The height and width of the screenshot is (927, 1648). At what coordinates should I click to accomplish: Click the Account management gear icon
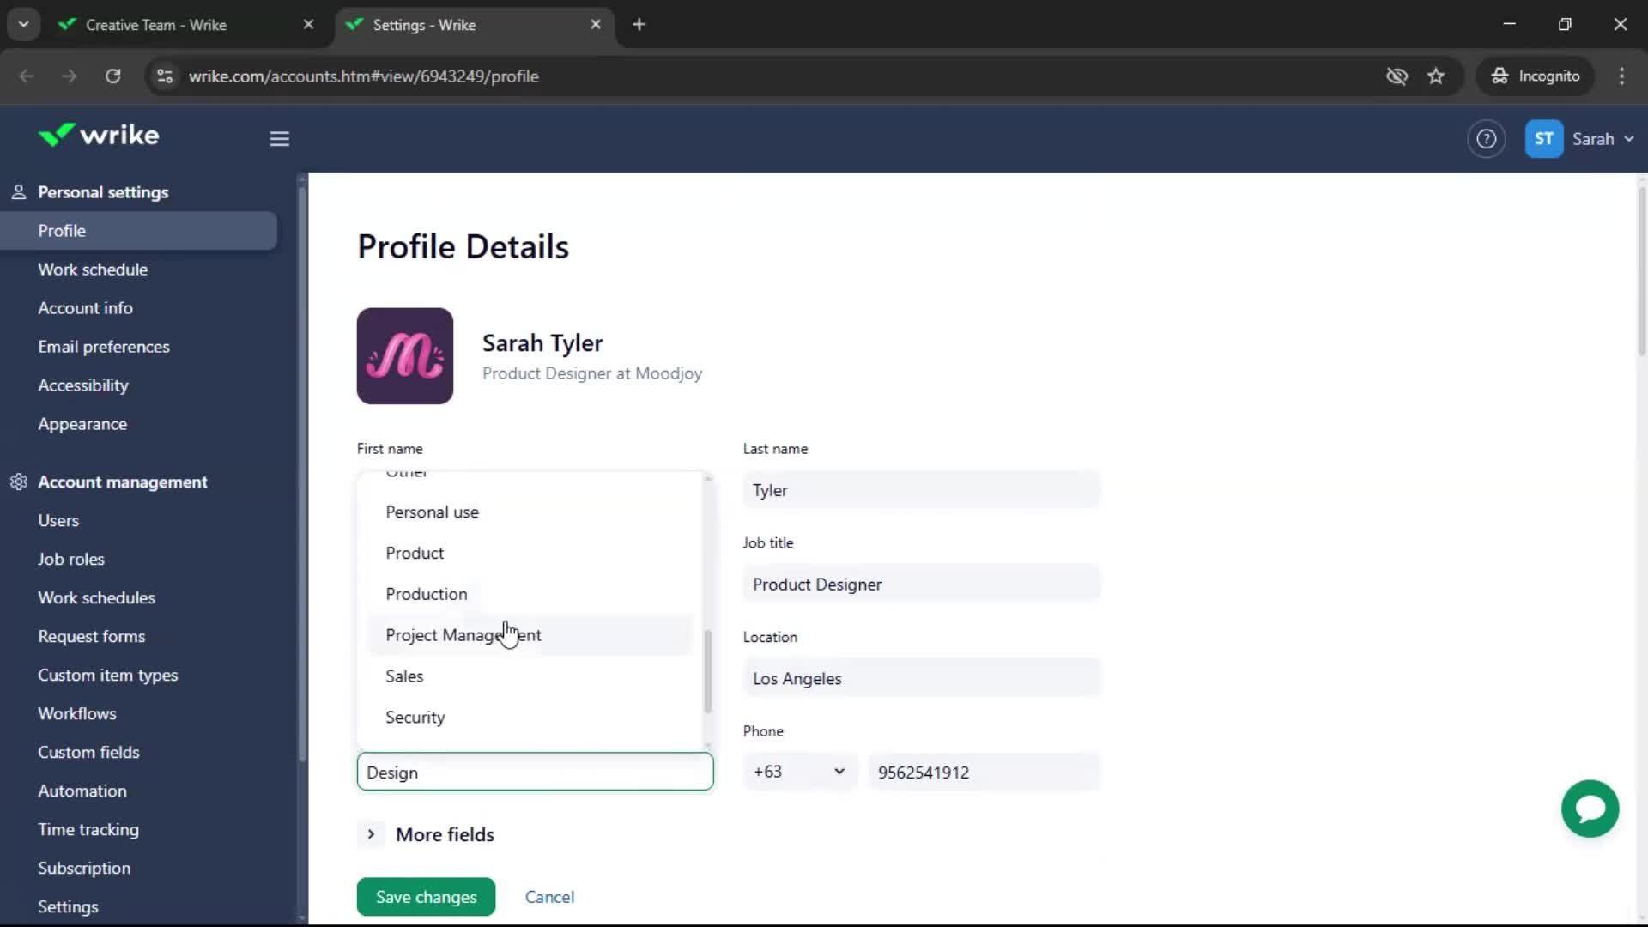click(x=19, y=482)
